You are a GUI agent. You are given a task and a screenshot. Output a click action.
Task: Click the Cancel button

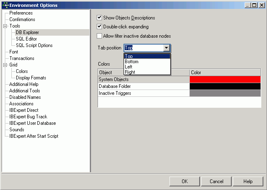(217, 181)
